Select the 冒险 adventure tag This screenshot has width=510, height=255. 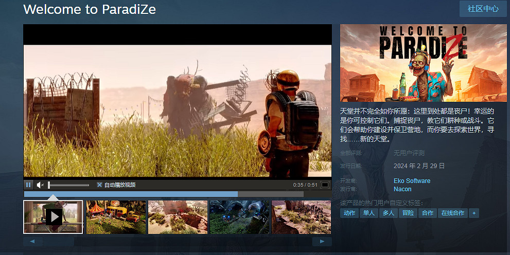(x=408, y=213)
